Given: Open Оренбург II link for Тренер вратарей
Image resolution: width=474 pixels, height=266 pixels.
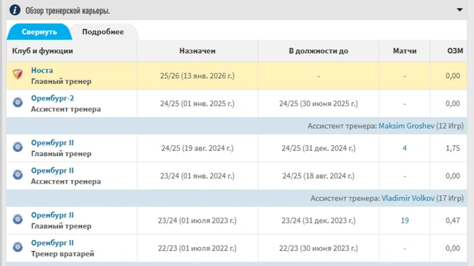Looking at the screenshot, I should click(52, 243).
